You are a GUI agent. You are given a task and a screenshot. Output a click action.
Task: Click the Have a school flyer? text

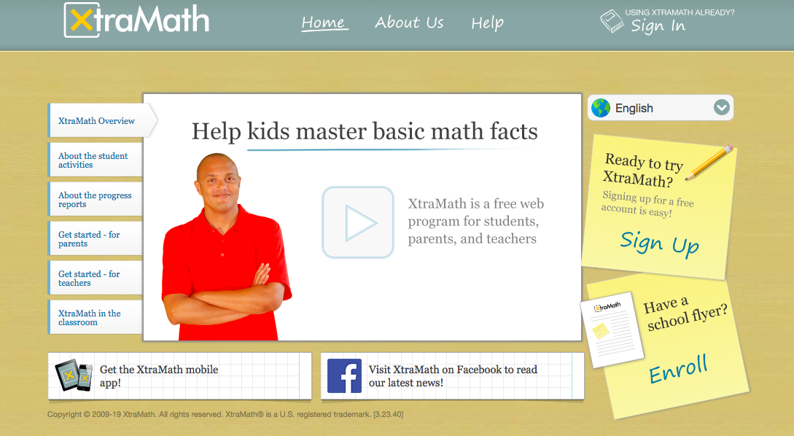pyautogui.click(x=685, y=313)
